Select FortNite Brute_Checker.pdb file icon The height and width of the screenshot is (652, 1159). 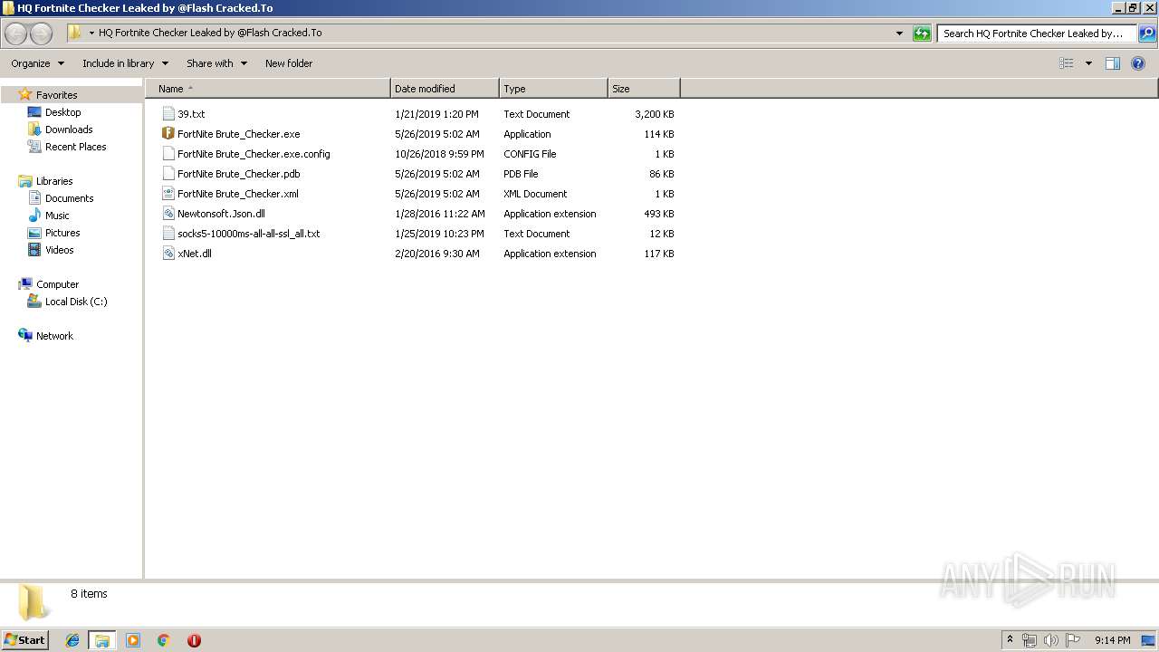tap(168, 174)
